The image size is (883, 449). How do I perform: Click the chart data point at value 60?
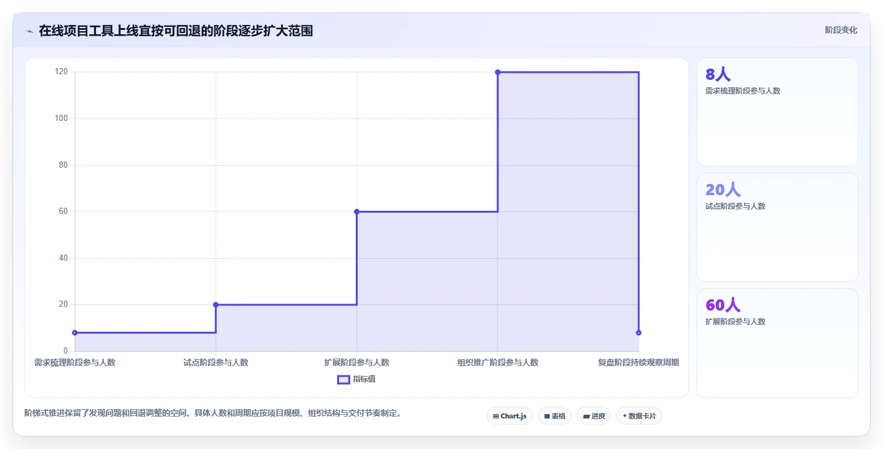(x=356, y=211)
